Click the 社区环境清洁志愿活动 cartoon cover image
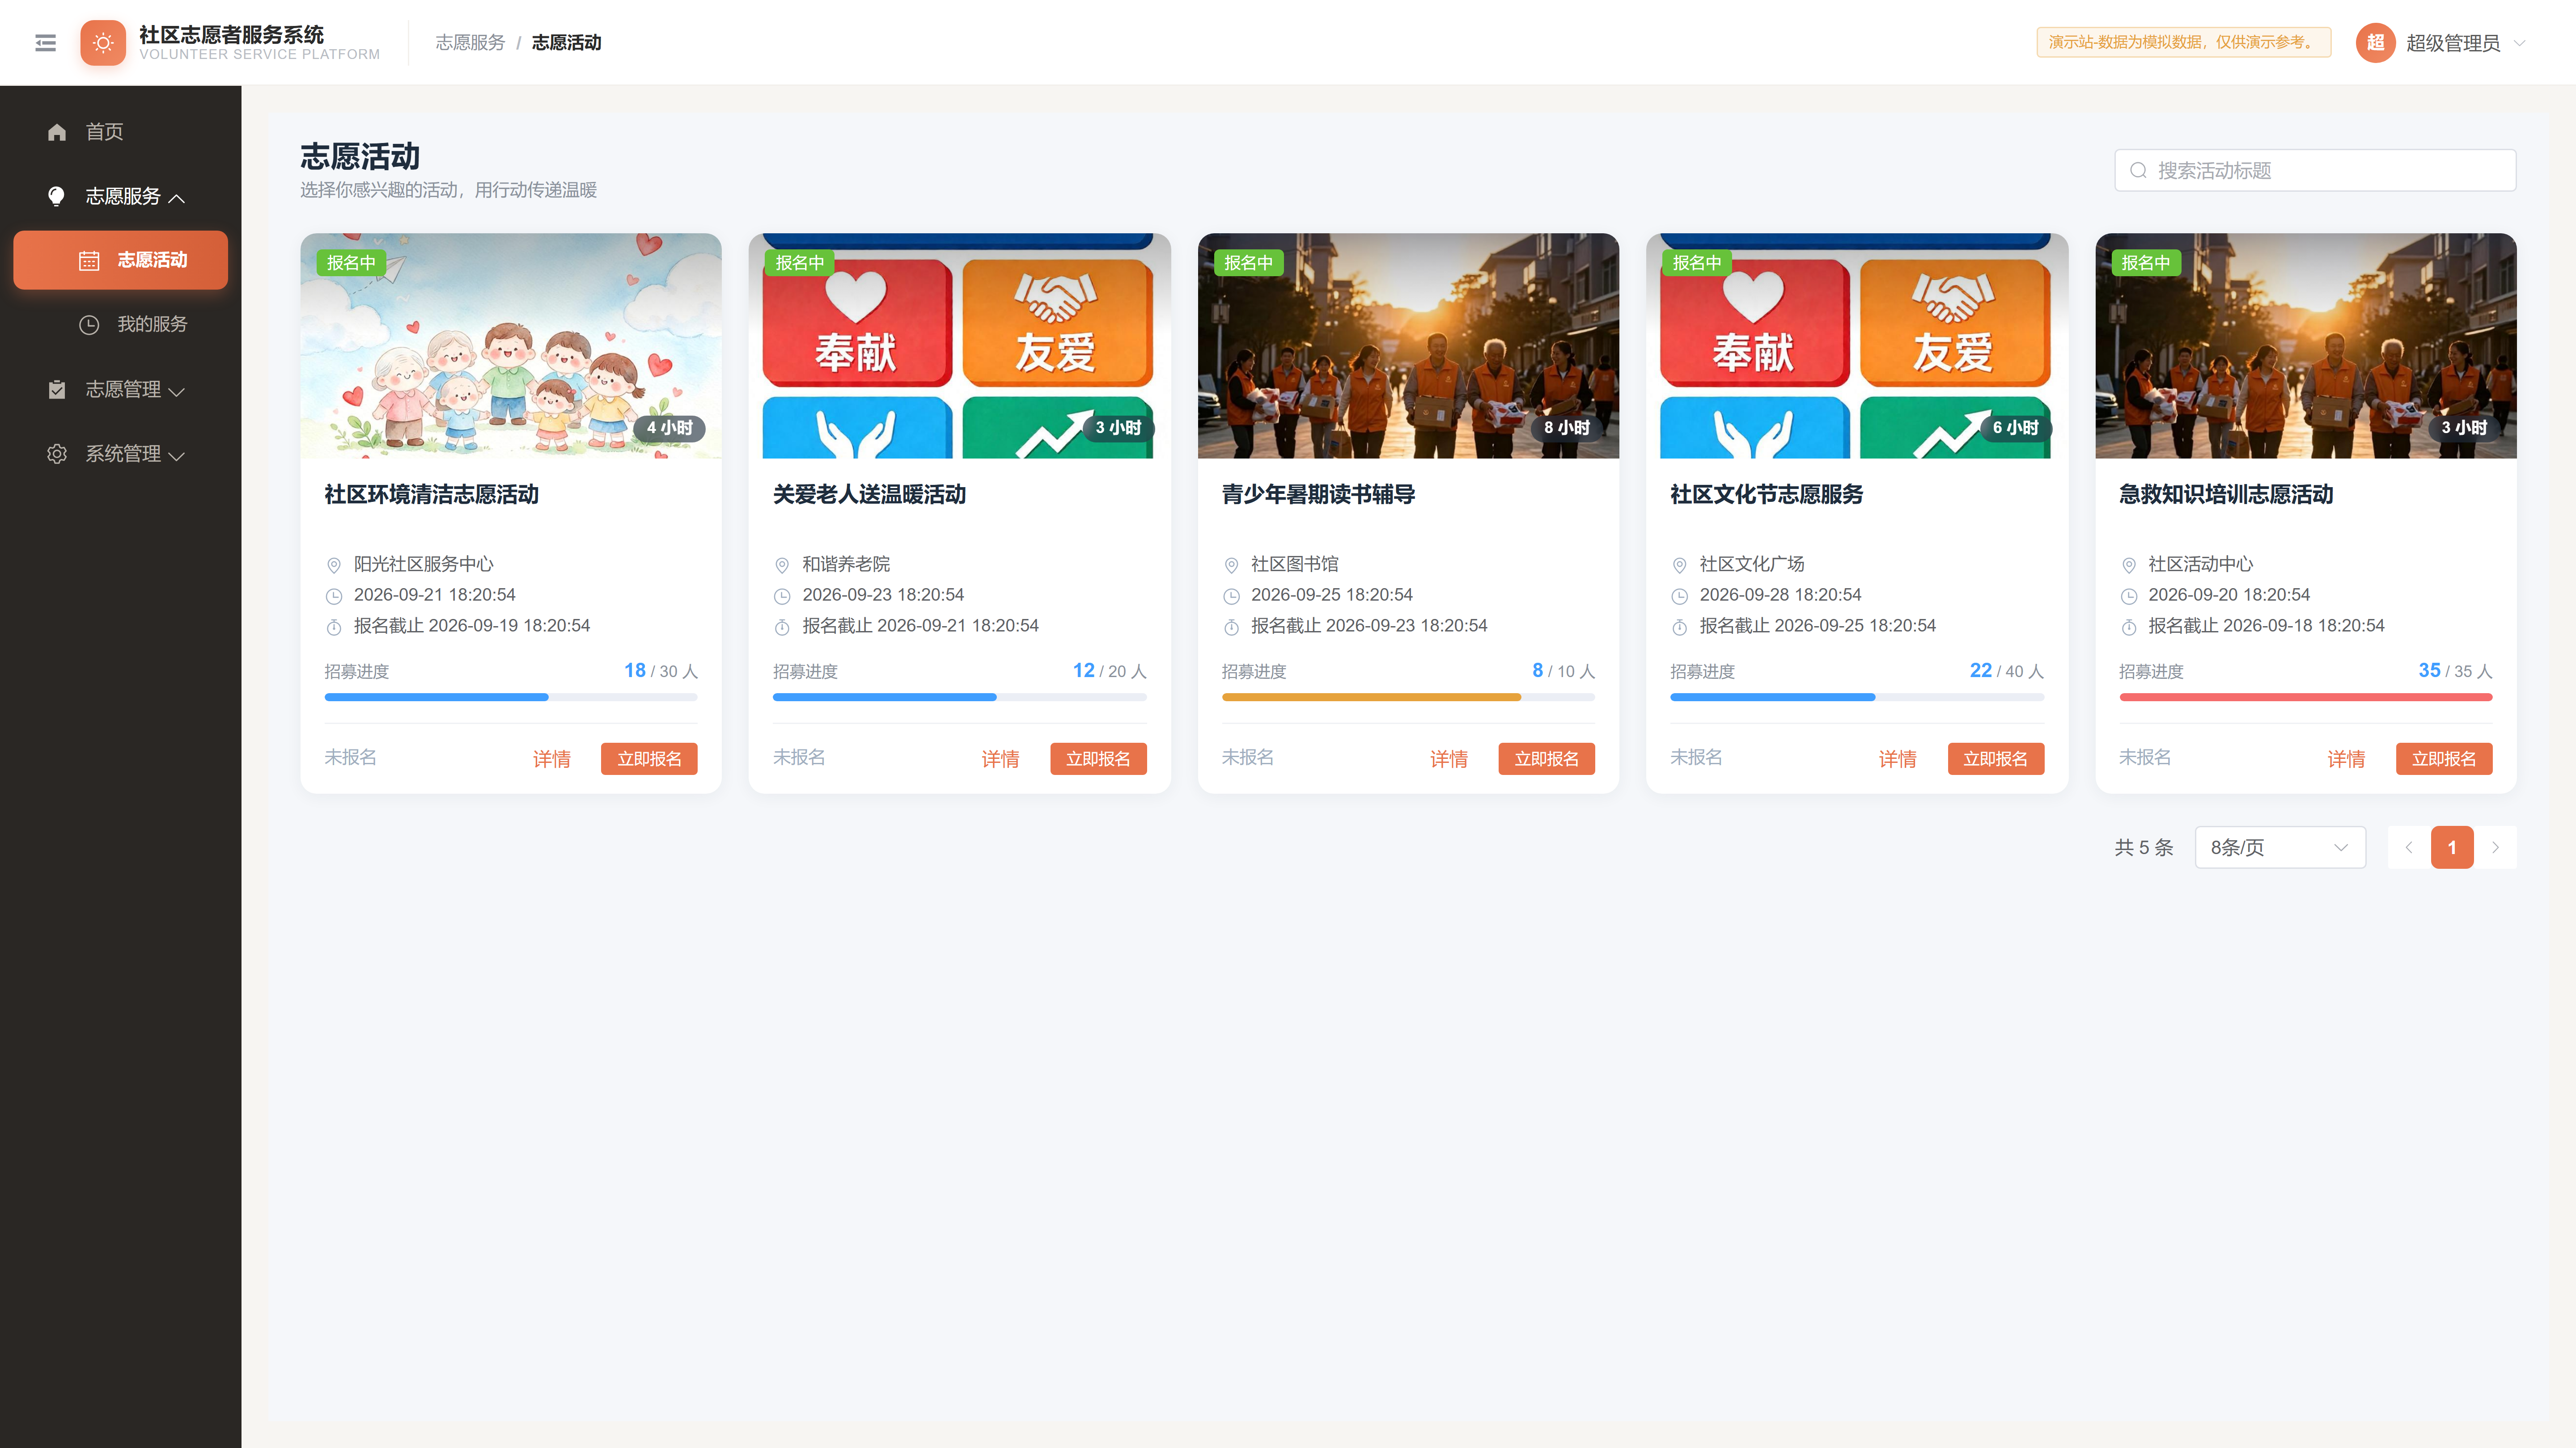The image size is (2576, 1448). [x=511, y=346]
